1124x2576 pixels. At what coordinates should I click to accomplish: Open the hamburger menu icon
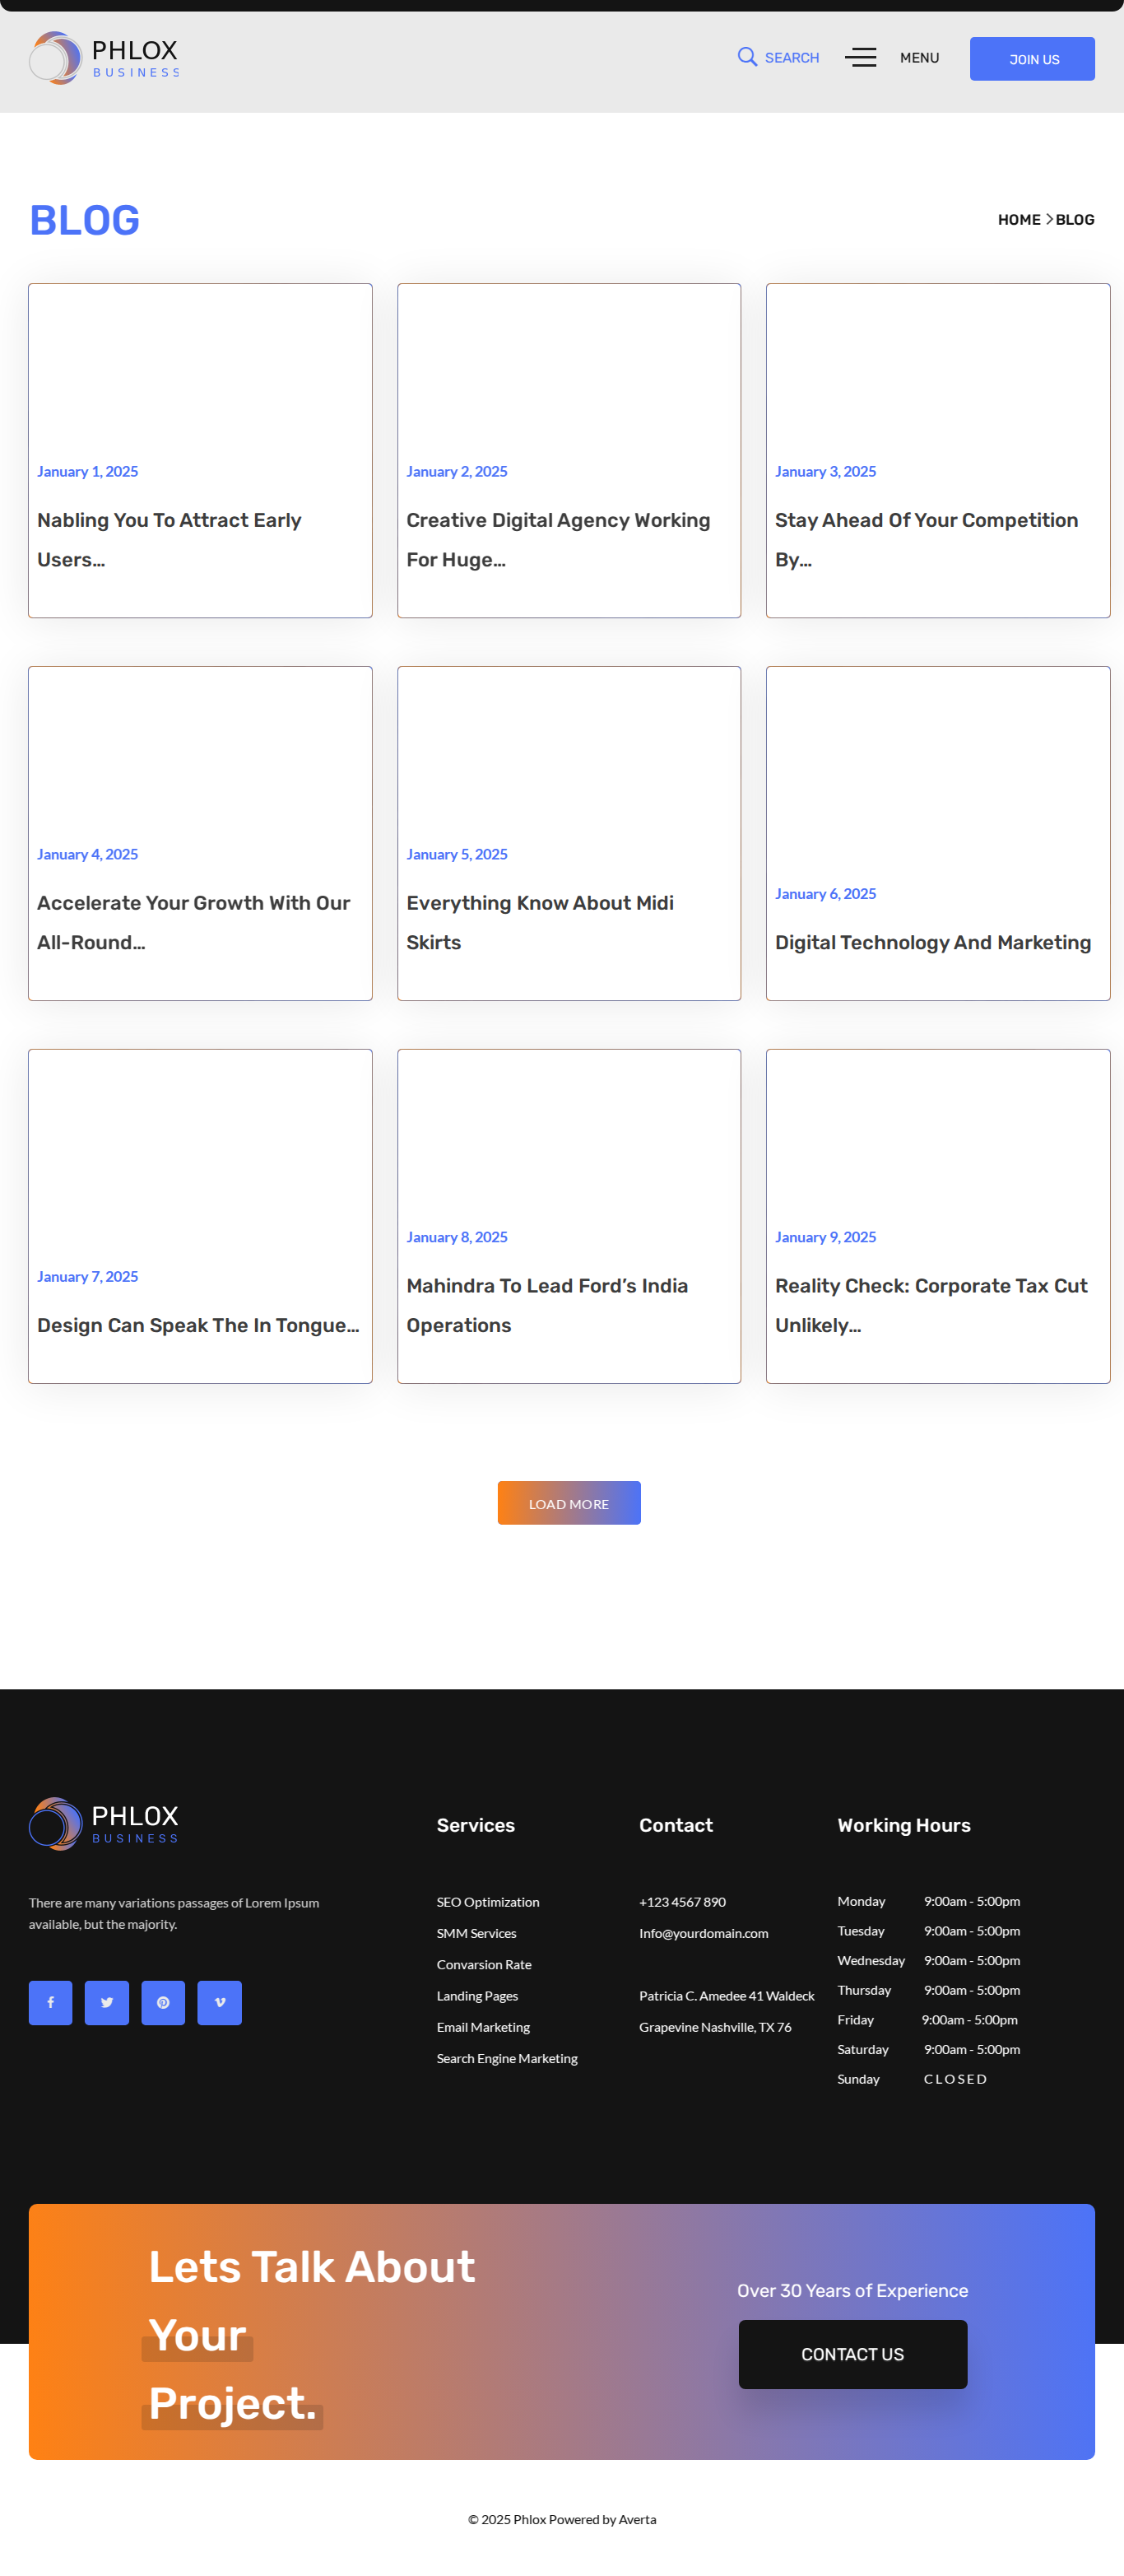tap(860, 58)
